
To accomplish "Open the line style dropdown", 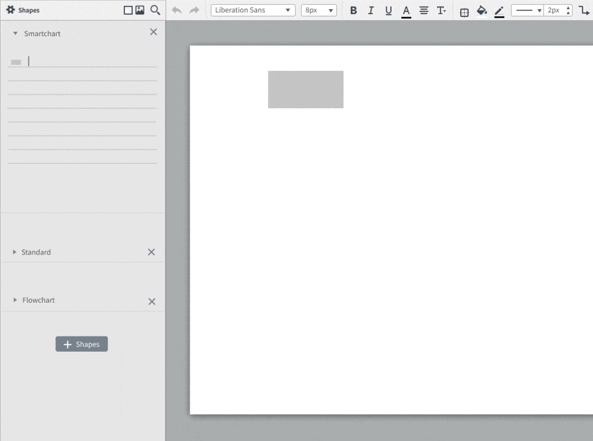I will tap(528, 10).
